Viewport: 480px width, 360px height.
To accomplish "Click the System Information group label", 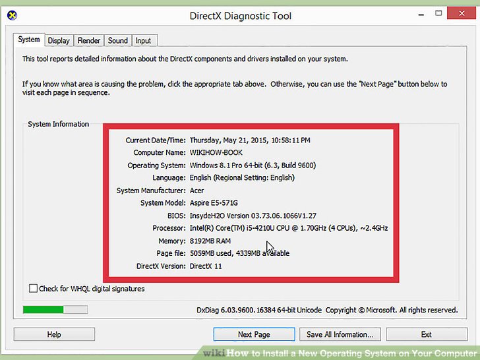I will click(59, 124).
